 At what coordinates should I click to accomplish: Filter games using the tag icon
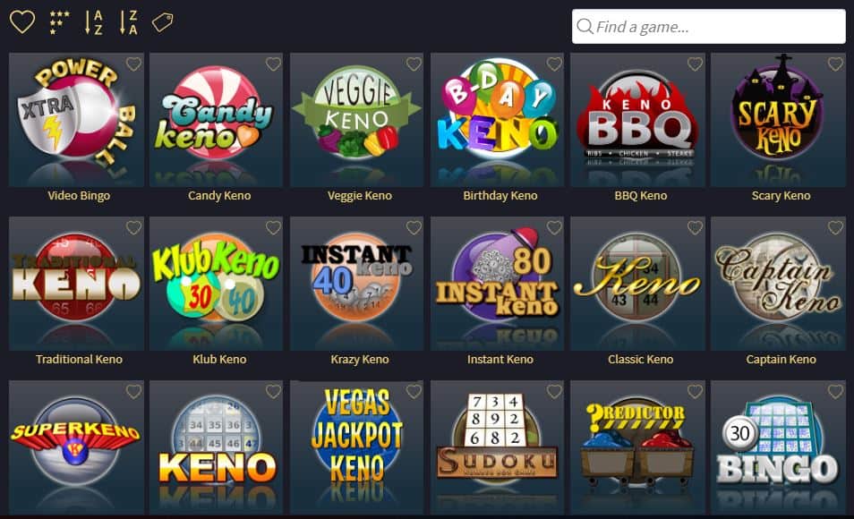click(x=162, y=22)
